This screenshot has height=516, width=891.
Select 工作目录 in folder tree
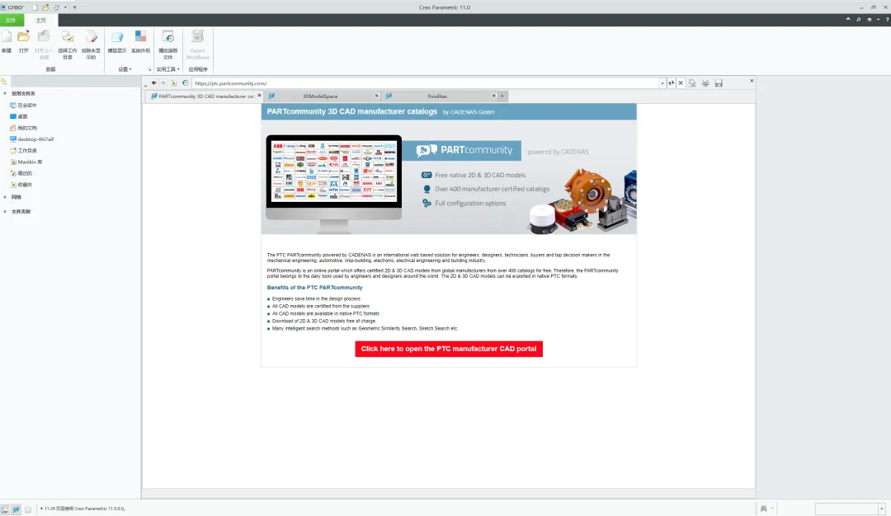click(x=23, y=150)
